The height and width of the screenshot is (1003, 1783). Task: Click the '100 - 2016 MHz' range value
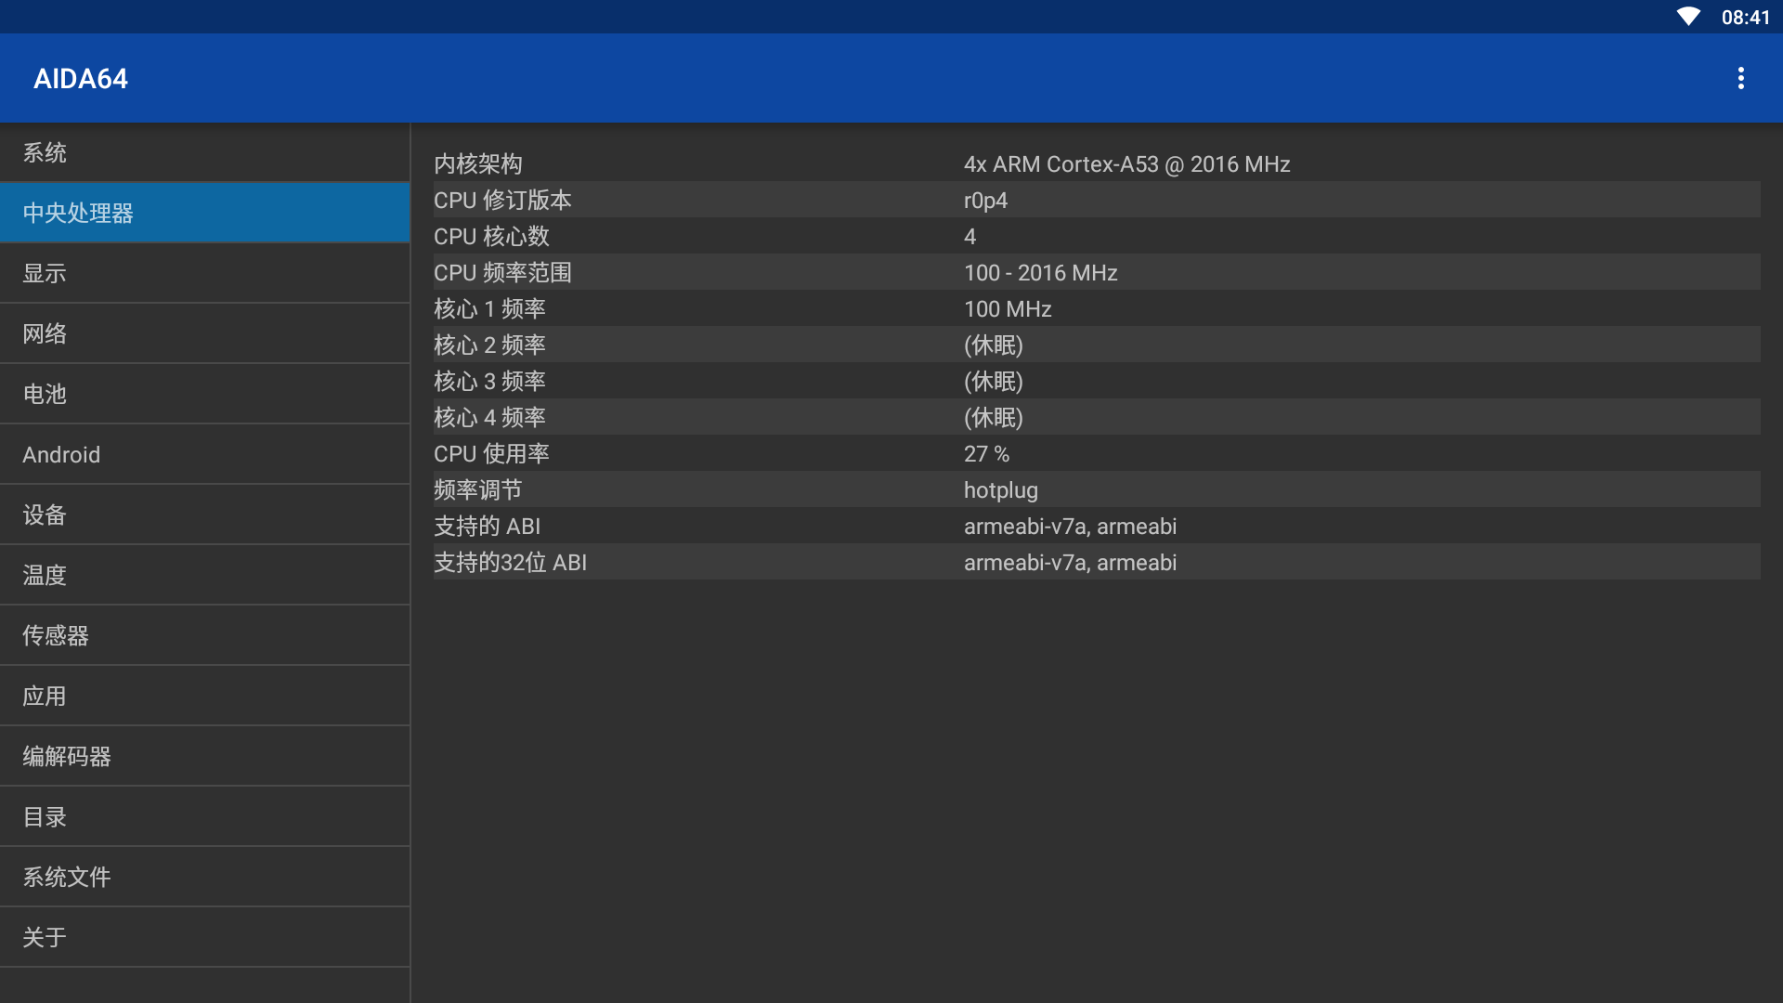(1040, 273)
